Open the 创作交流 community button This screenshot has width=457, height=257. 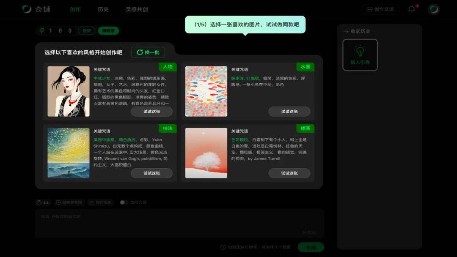point(380,9)
